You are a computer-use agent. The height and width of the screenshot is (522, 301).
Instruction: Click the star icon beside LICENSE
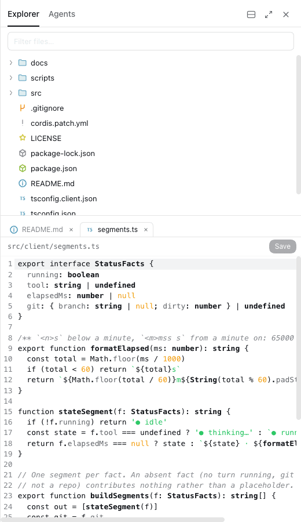coord(22,138)
